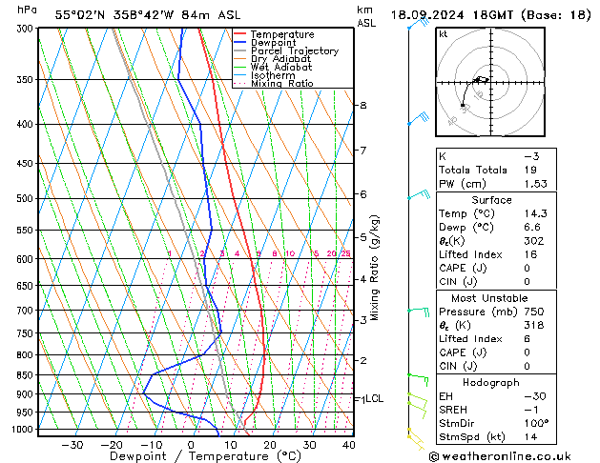Select the 'Dry Adiabat' legend label

coord(280,59)
